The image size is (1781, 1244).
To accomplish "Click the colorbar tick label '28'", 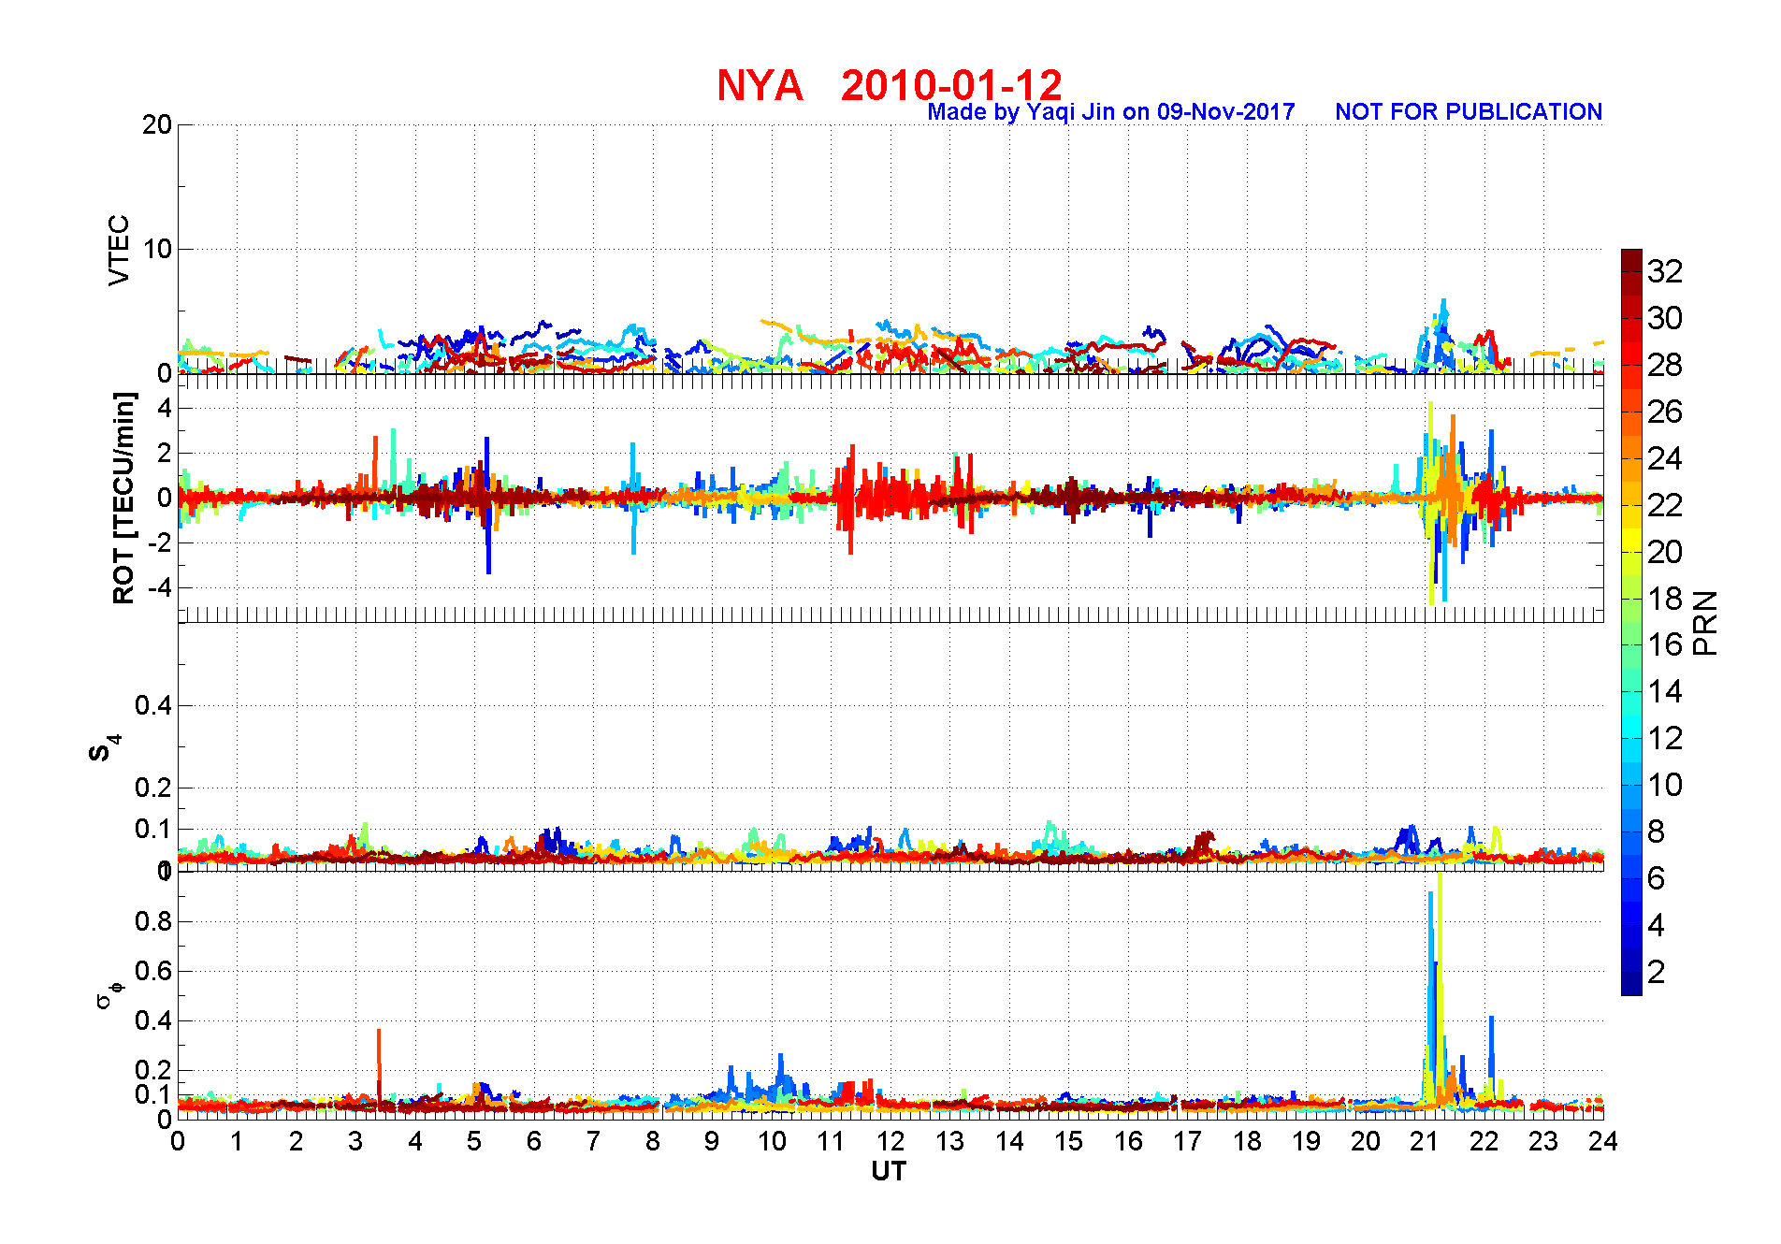I will tap(1665, 365).
